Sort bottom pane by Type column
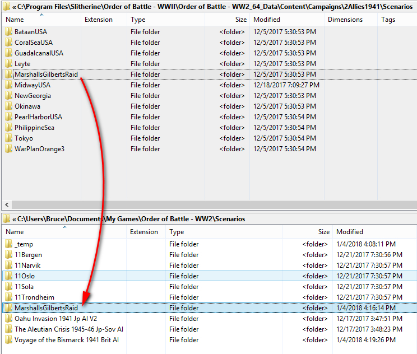417x354 pixels. 224,232
